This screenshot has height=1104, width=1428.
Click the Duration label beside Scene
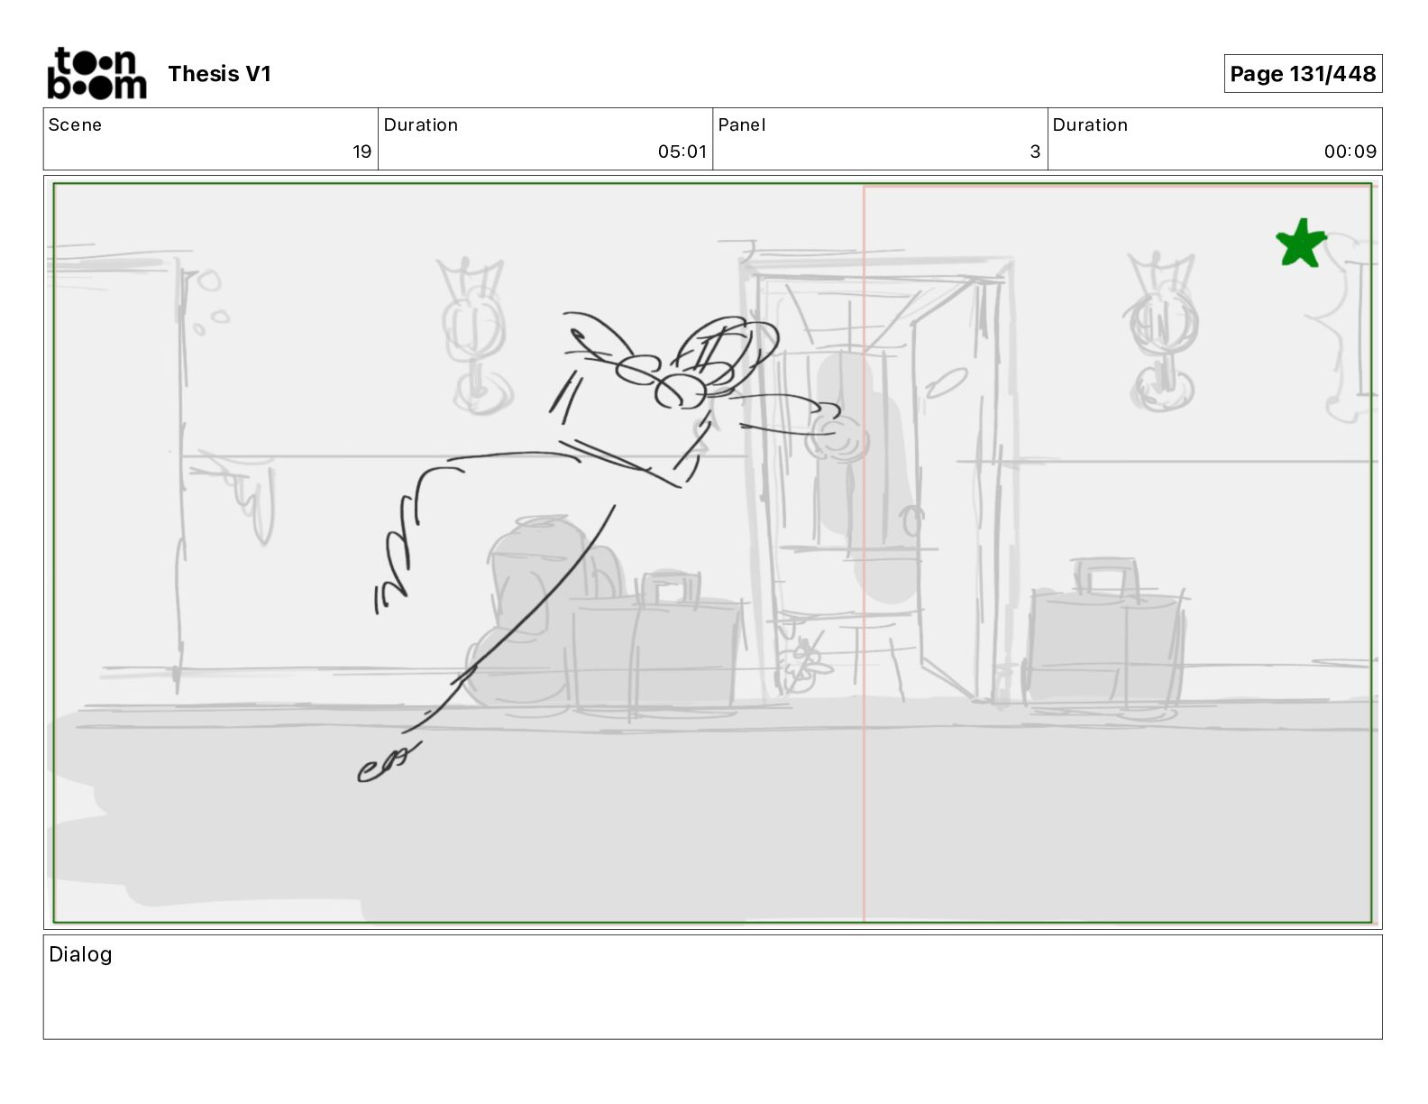[421, 124]
